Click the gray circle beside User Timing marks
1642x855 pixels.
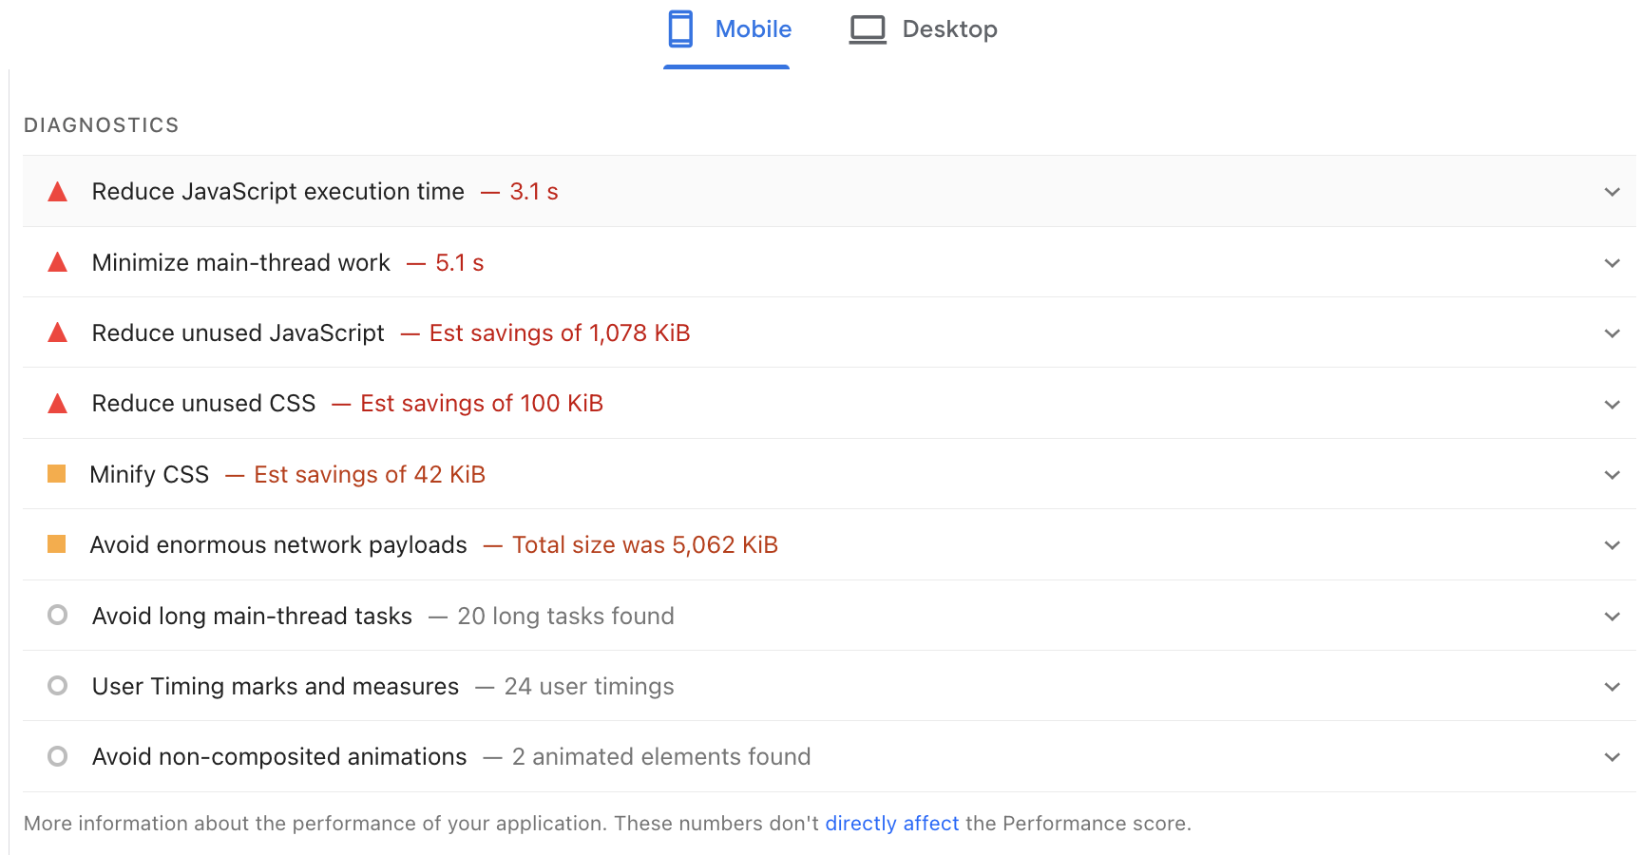(57, 685)
